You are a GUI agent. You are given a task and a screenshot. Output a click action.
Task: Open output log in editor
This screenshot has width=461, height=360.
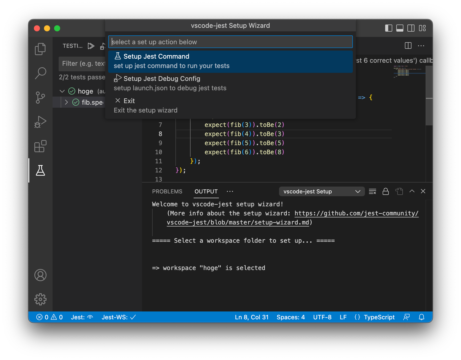399,191
